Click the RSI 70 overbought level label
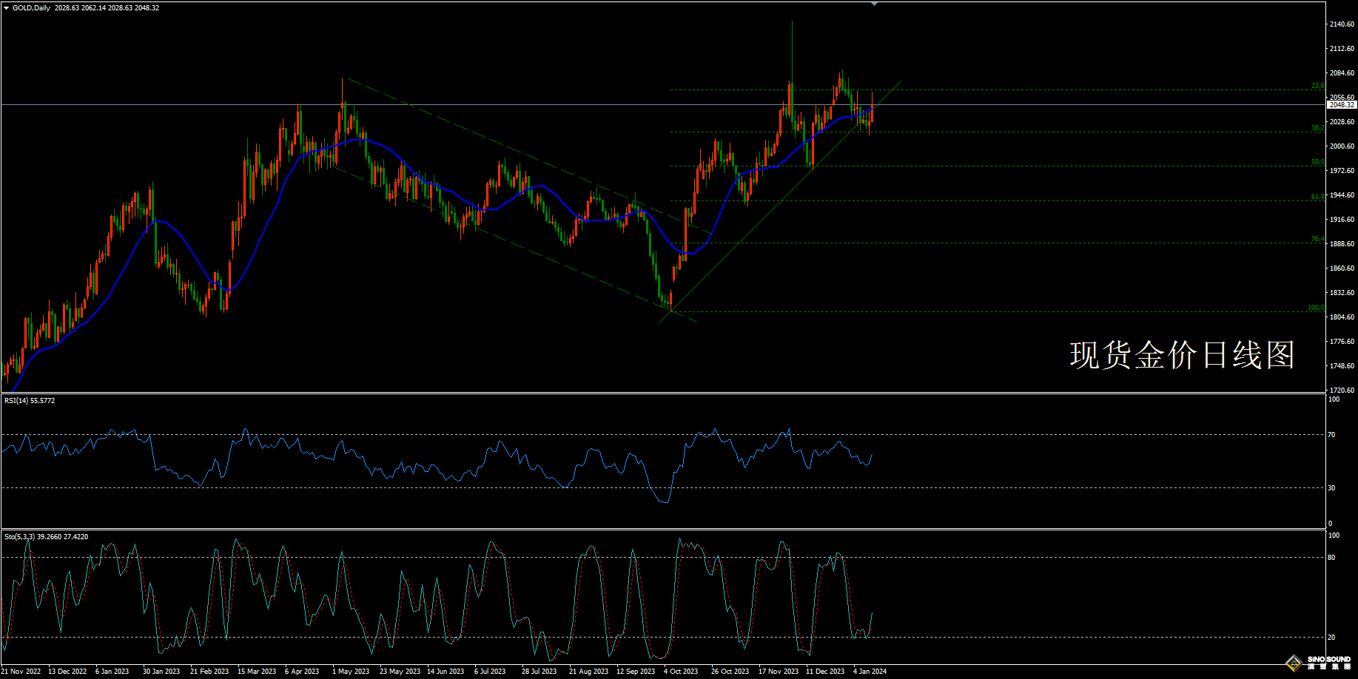The image size is (1358, 679). (1331, 435)
